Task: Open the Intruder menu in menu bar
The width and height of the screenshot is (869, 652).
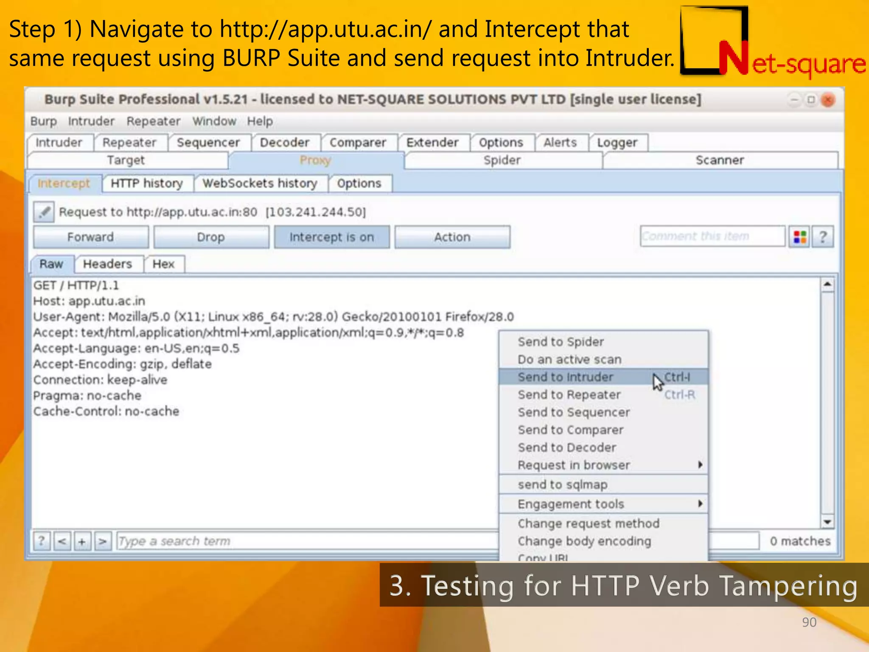Action: point(91,121)
